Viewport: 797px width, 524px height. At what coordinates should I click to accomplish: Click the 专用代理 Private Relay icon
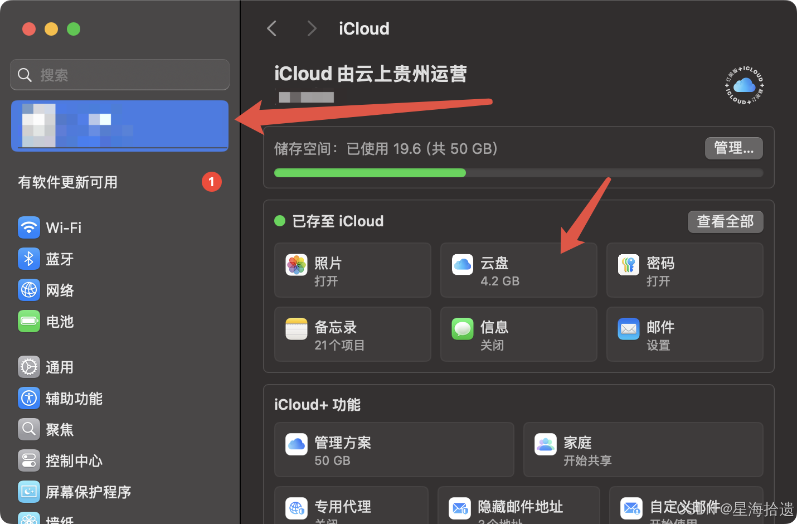(x=297, y=508)
